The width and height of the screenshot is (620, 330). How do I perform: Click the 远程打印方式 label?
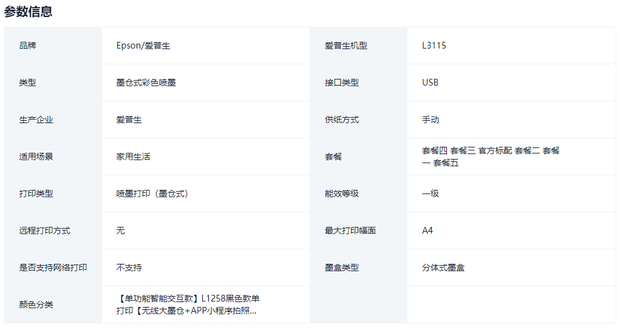[44, 231]
